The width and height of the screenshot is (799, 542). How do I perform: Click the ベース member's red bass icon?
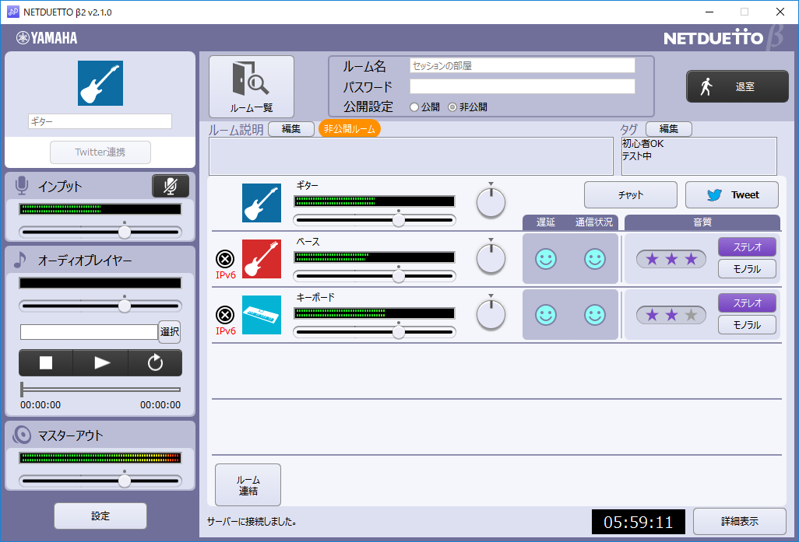tap(262, 259)
